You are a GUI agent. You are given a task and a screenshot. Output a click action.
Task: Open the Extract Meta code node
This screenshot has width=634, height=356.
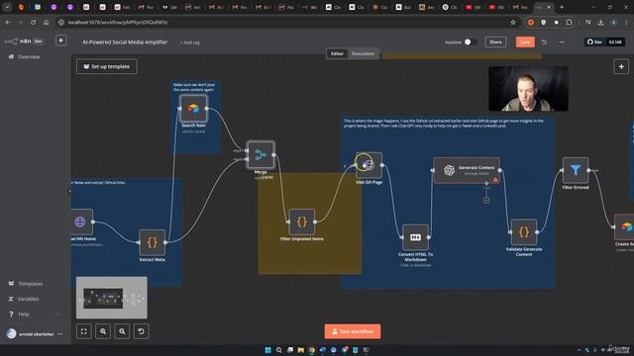(x=153, y=242)
